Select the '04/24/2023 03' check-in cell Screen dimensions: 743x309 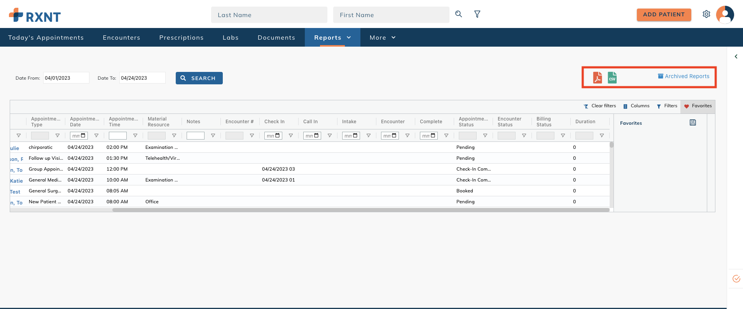(278, 169)
